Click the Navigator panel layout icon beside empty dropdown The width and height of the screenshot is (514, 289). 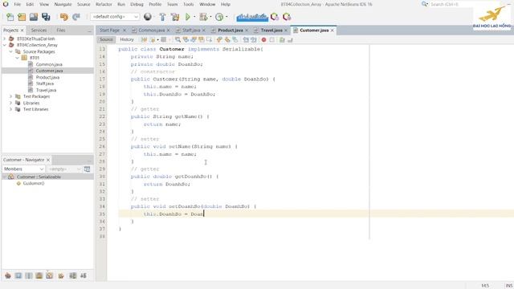pyautogui.click(x=87, y=169)
